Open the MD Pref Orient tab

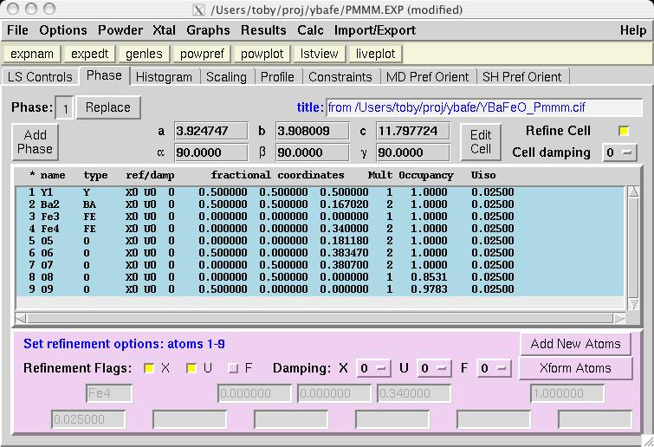coord(428,77)
